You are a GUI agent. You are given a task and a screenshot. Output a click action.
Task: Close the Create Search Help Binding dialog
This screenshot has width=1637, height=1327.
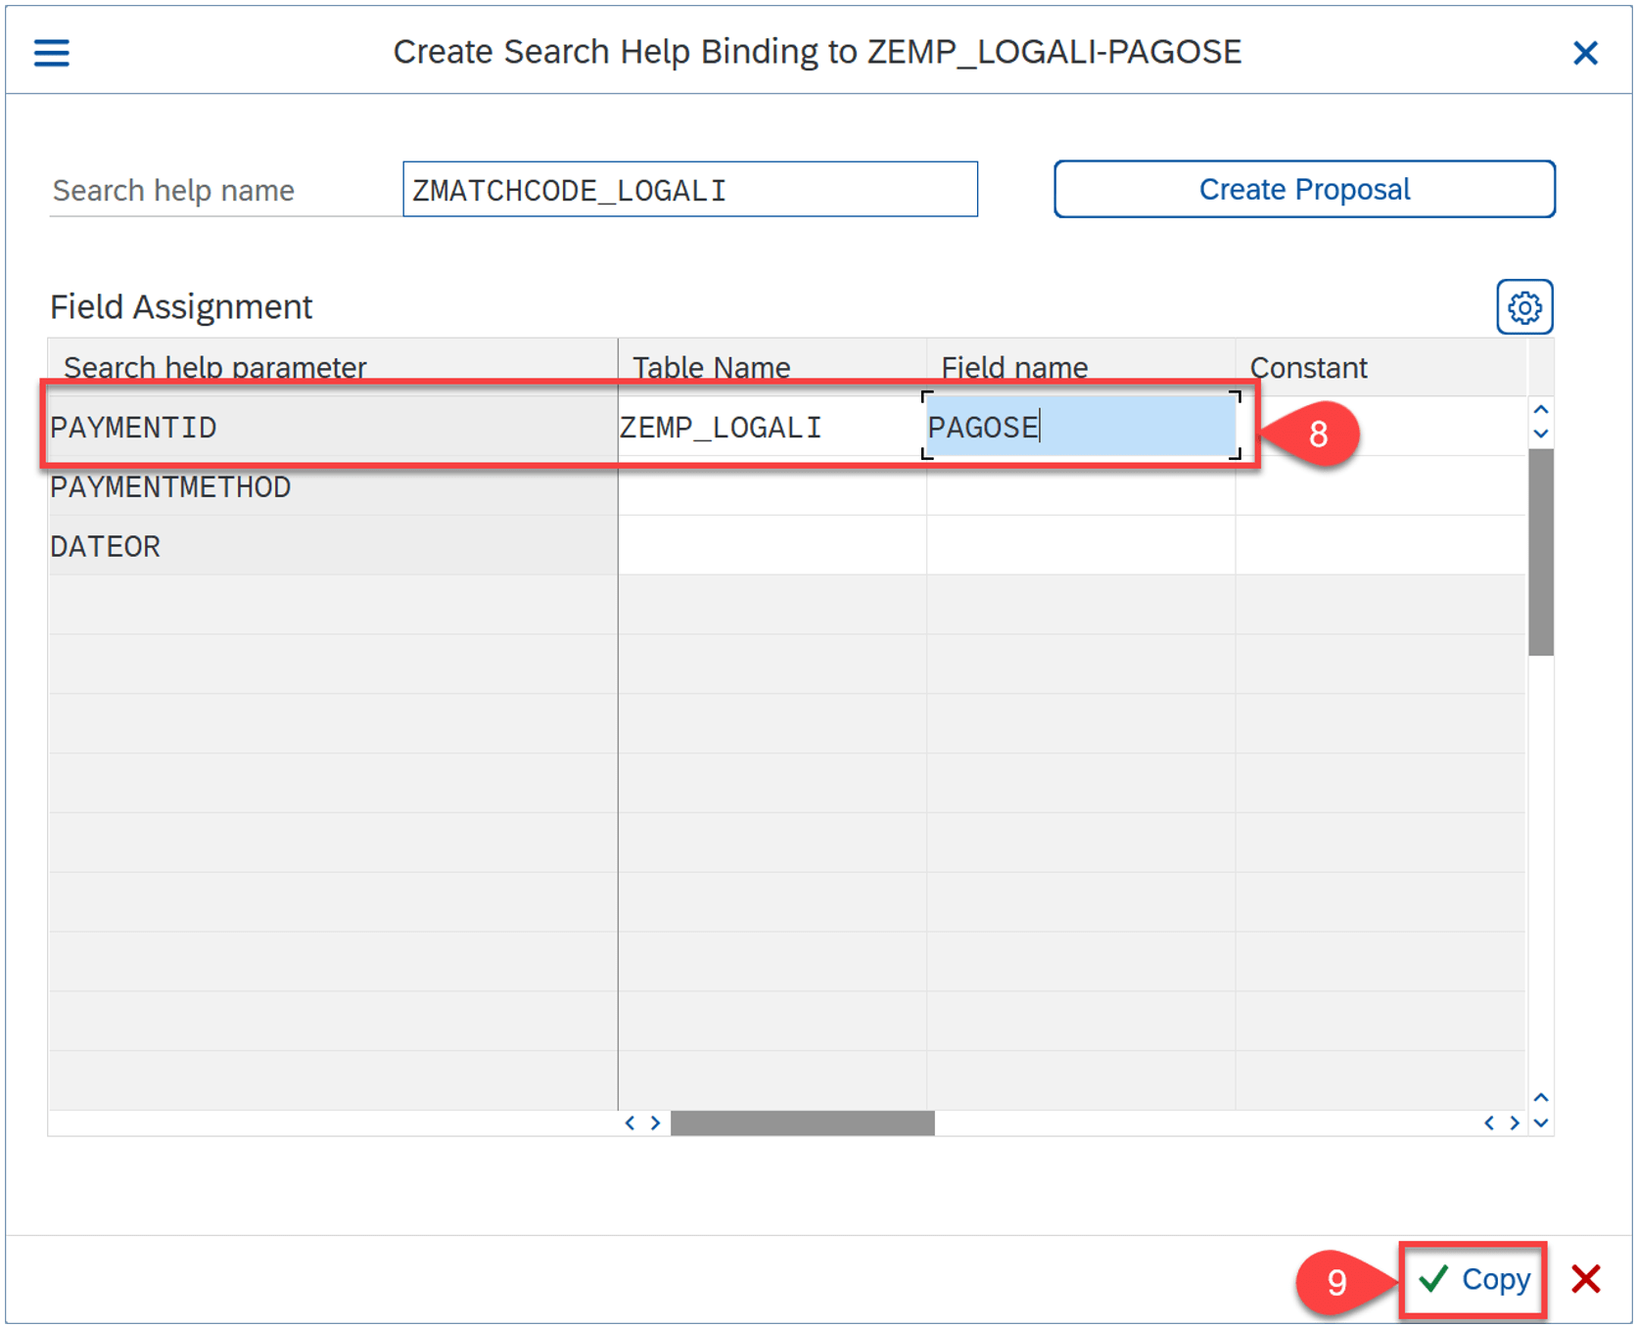pos(1585,52)
